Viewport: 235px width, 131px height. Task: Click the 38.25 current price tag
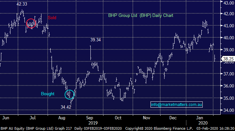[227, 59]
